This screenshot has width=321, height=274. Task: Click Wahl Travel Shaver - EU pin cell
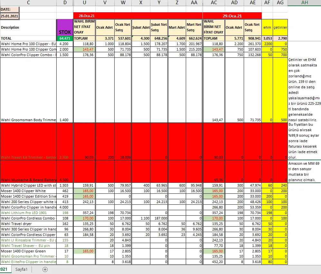(28, 246)
